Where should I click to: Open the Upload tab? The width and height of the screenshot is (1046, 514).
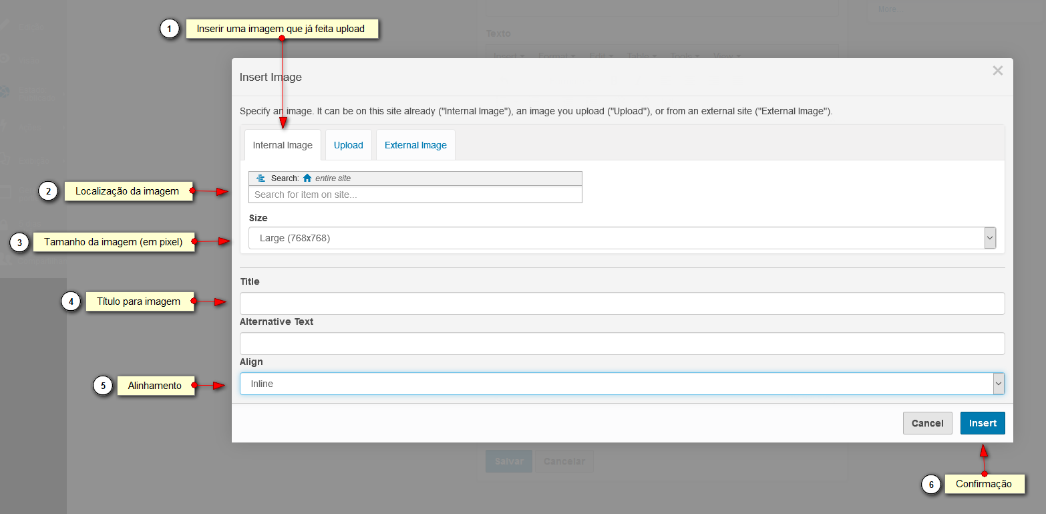pos(348,145)
